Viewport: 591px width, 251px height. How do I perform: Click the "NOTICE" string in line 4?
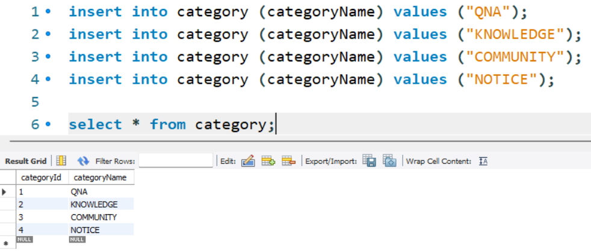tap(503, 79)
